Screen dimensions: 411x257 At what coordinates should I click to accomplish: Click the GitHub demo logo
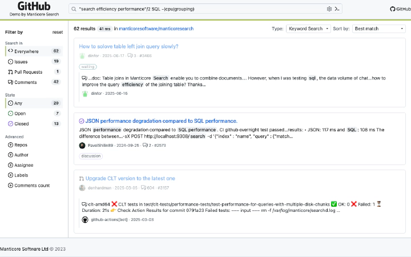34,9
